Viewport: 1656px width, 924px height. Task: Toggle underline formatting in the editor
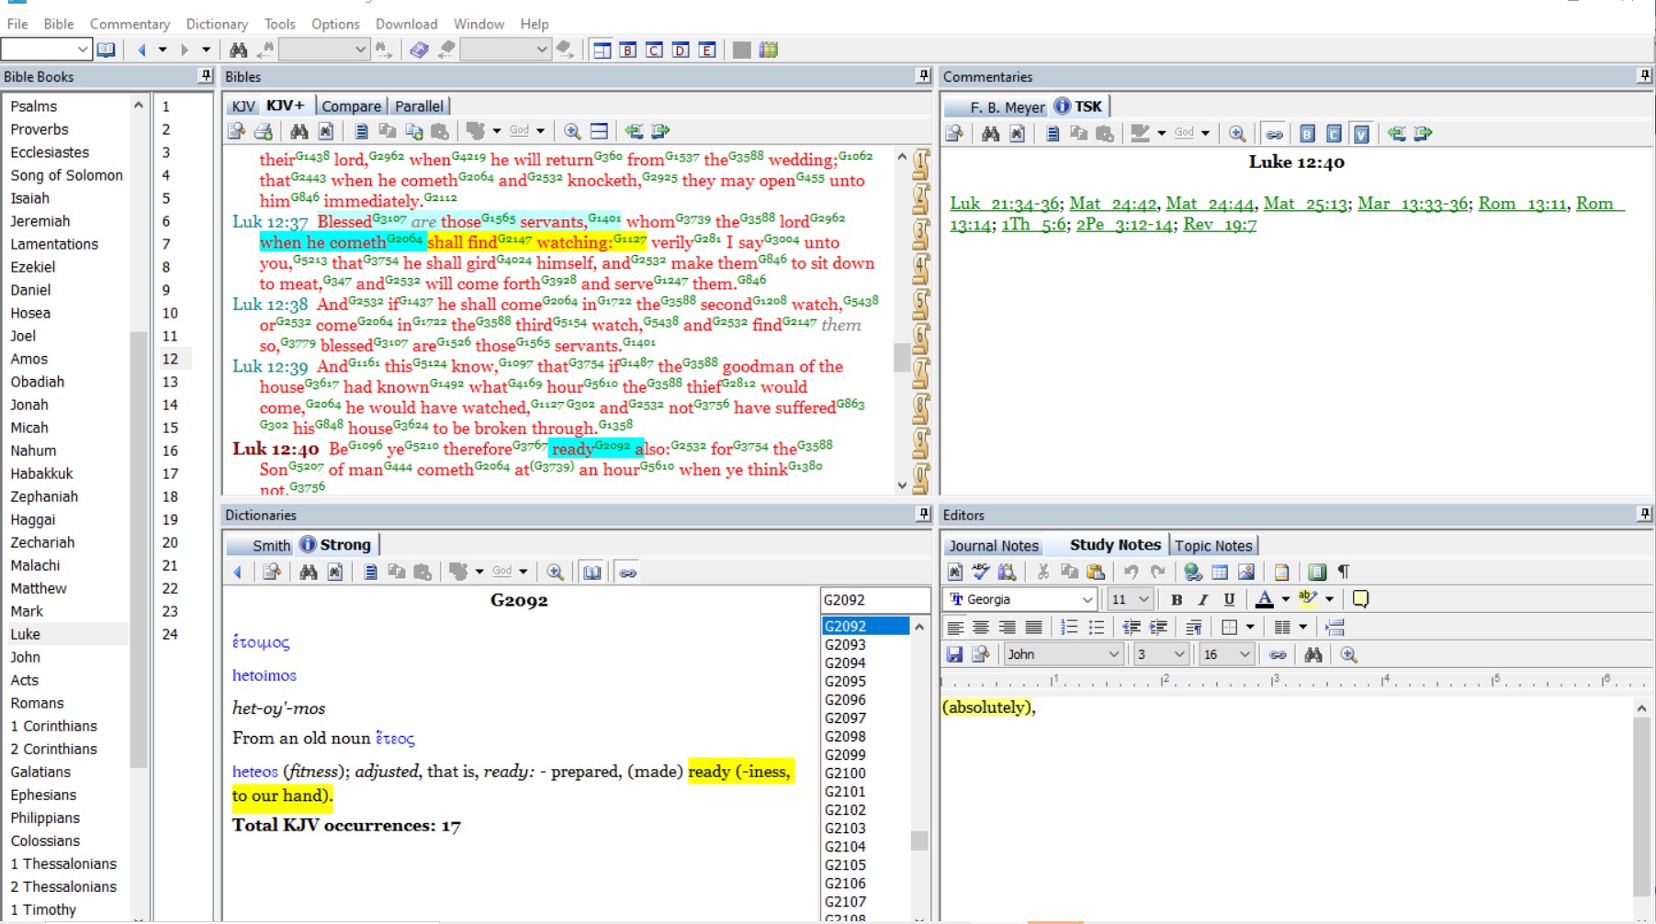pyautogui.click(x=1229, y=599)
